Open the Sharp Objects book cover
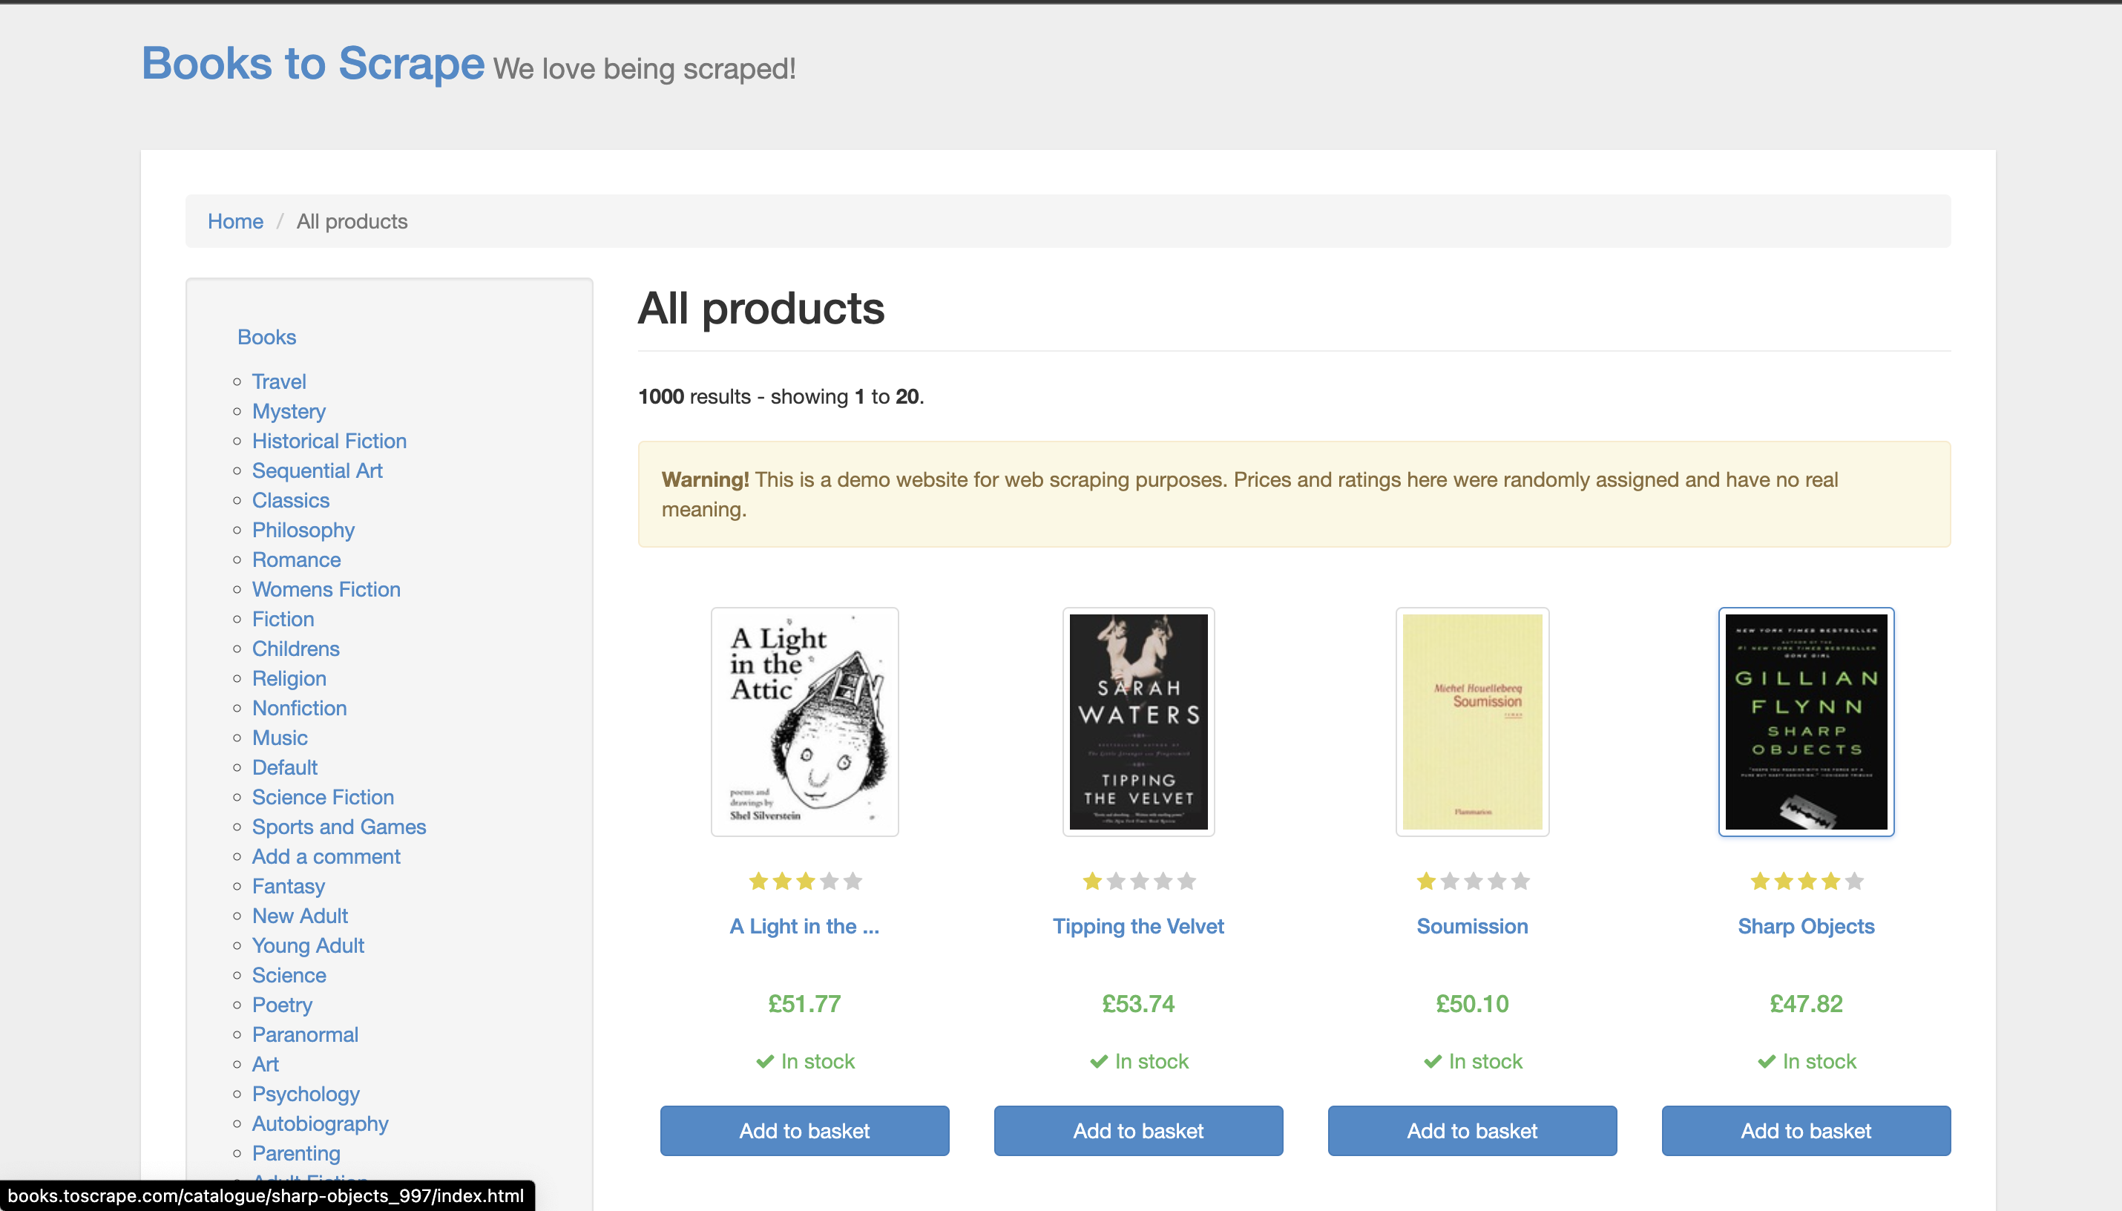Viewport: 2122px width, 1211px height. point(1805,721)
